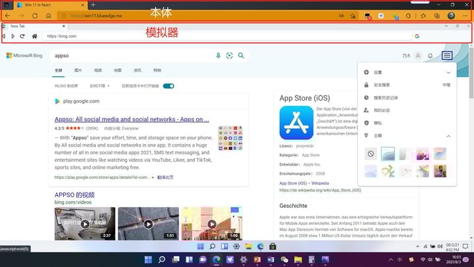Refresh the outer Edge page win11.blueedge.me
This screenshot has height=267, width=474.
coord(35,16)
